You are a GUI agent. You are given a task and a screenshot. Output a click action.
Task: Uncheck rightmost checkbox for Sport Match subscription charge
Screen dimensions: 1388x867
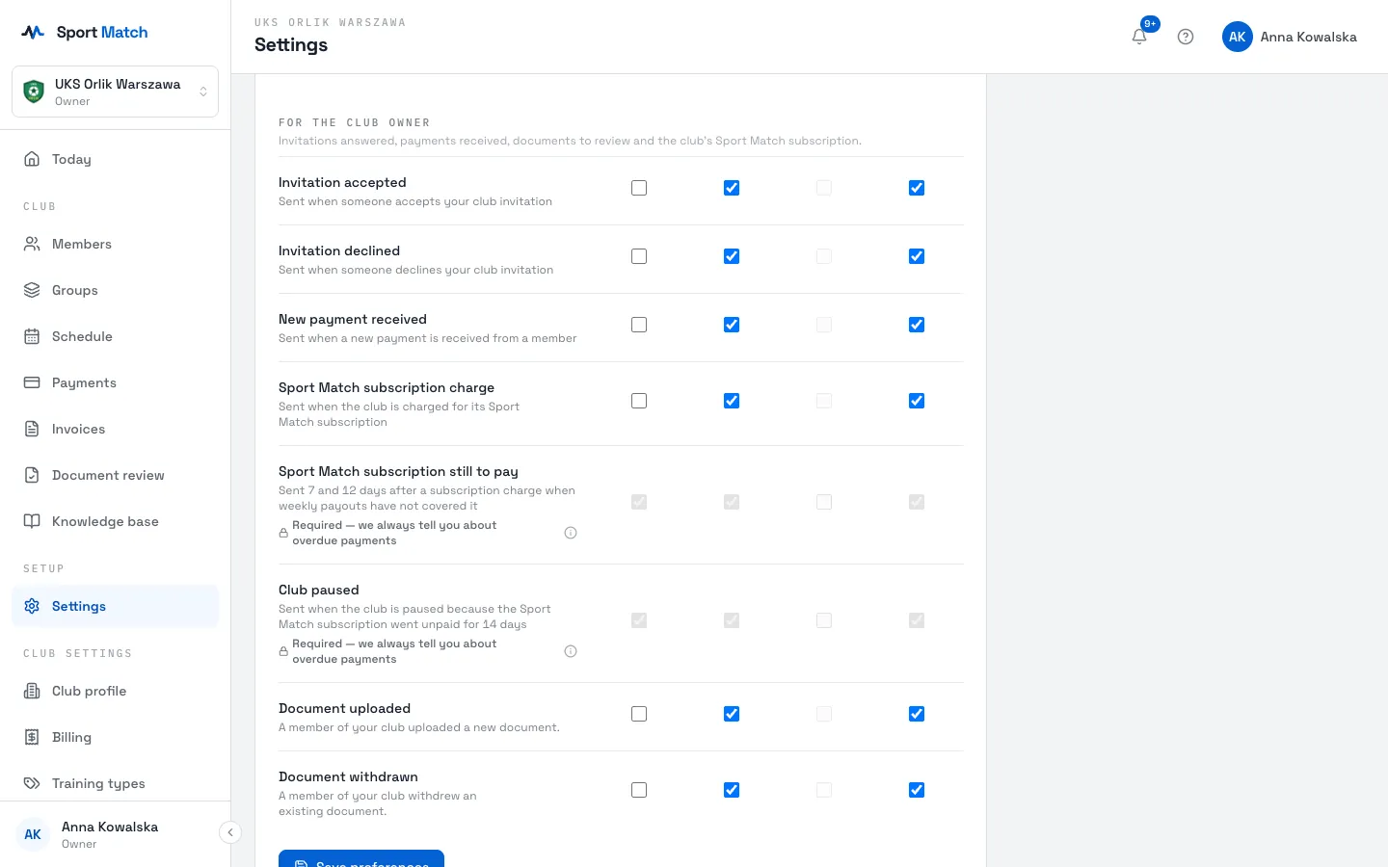pos(917,401)
